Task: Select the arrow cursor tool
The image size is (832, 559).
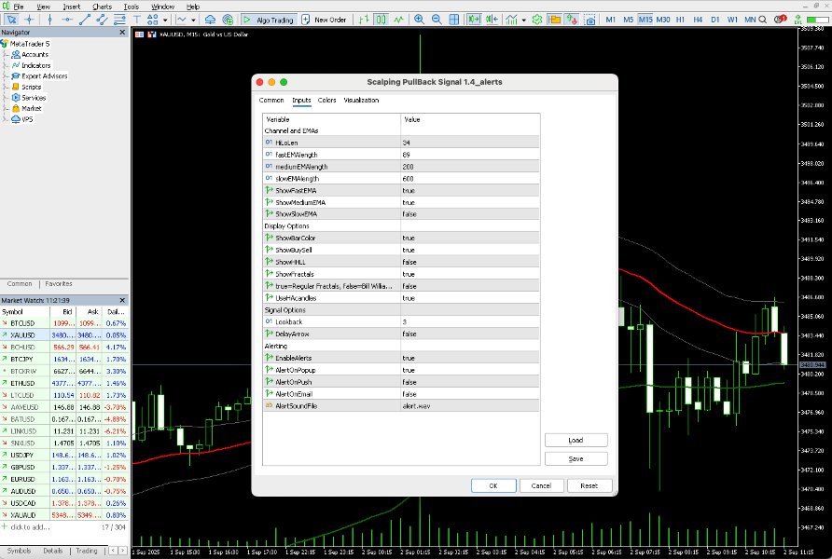Action: pos(11,20)
